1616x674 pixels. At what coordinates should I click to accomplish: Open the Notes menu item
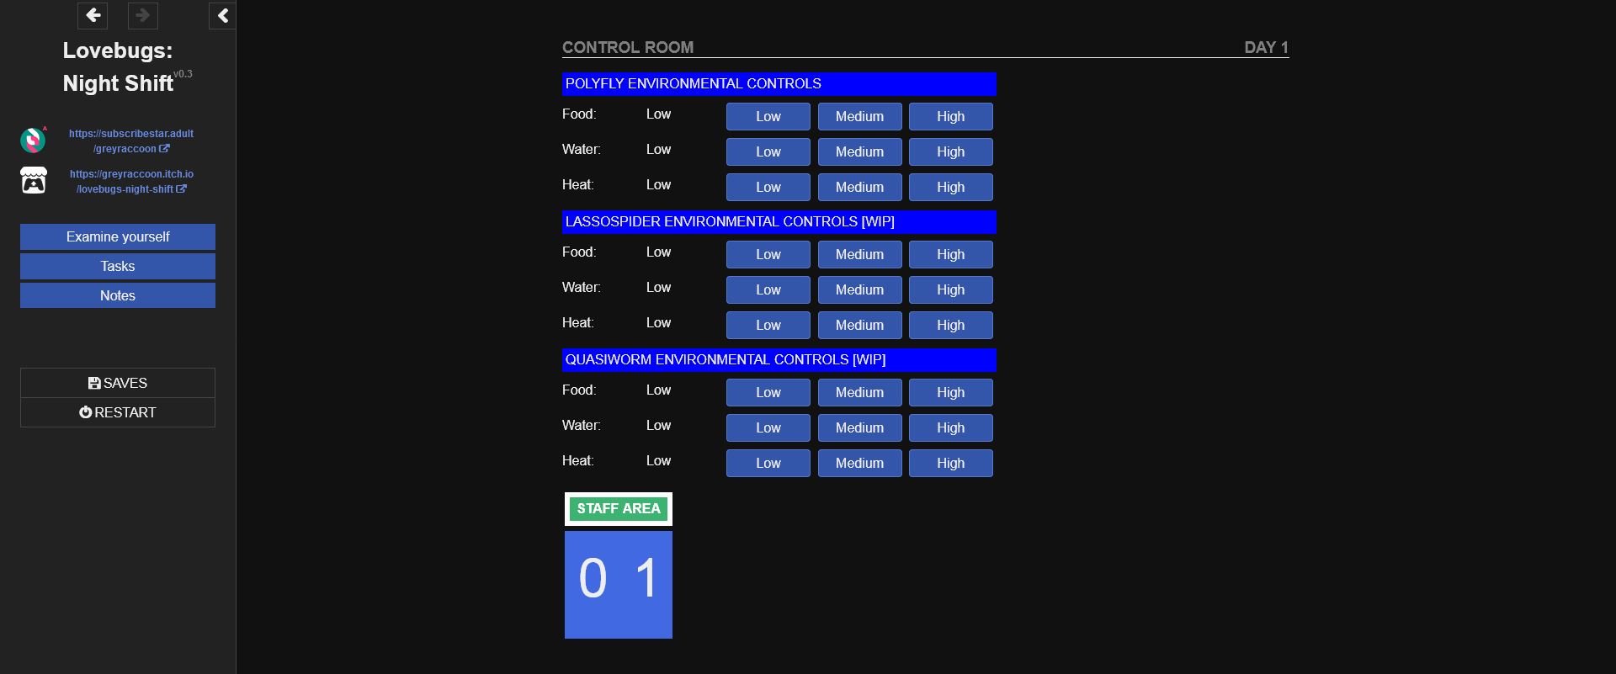pyautogui.click(x=118, y=295)
